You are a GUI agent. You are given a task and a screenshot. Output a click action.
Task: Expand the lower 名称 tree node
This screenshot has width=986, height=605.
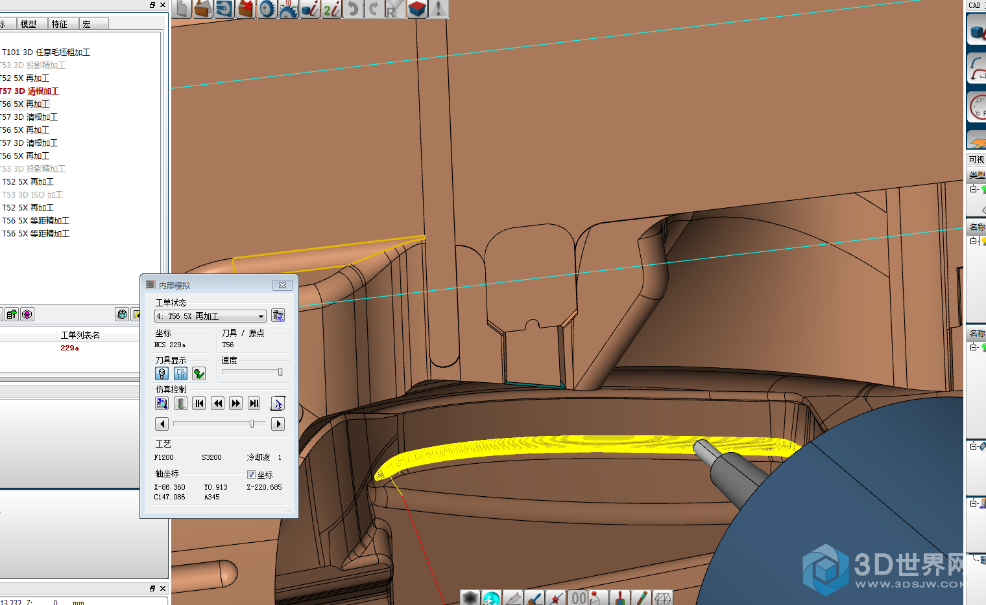coord(974,347)
